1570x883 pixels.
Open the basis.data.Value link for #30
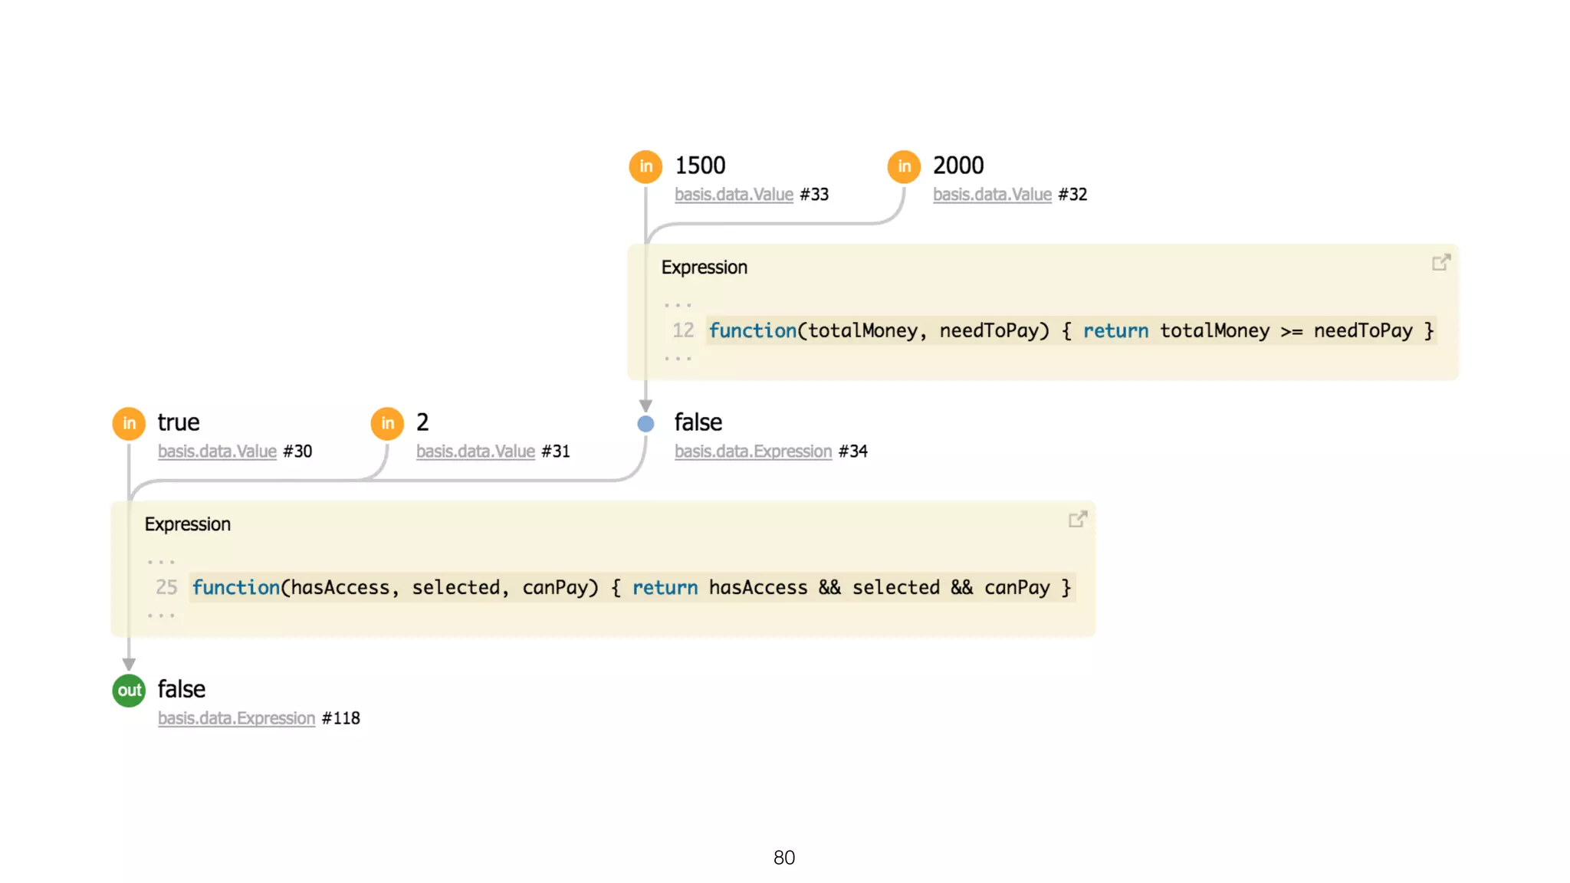[x=217, y=451]
